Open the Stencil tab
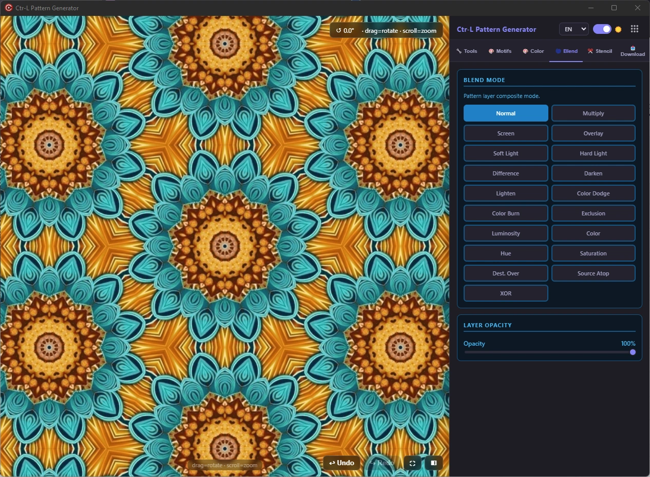The height and width of the screenshot is (477, 650). point(600,51)
